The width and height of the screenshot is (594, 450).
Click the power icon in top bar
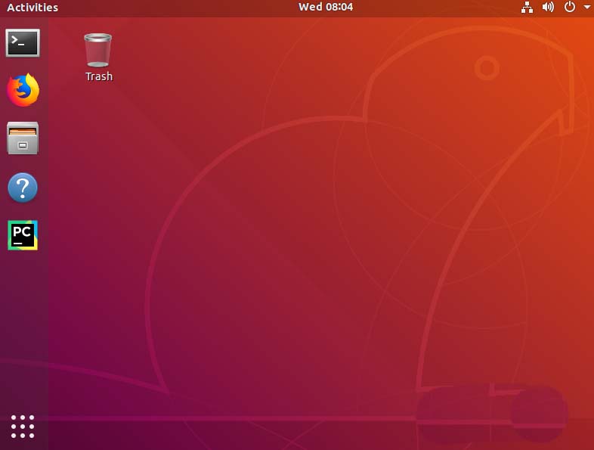click(x=569, y=7)
